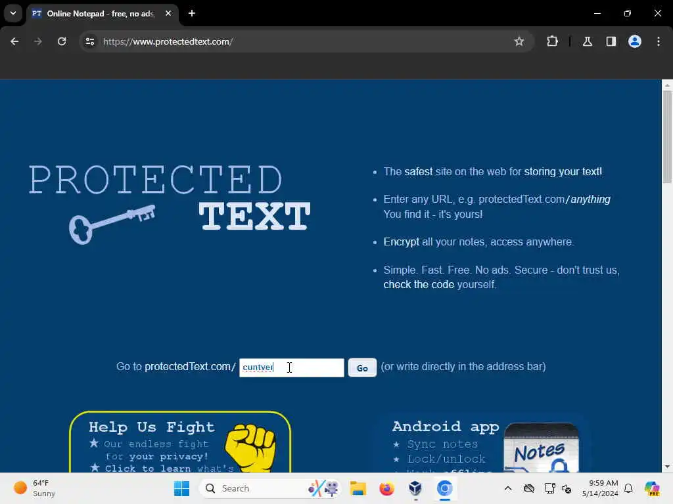Screen dimensions: 673x504
Task: Click the Protected Text key logo
Action: (112, 224)
